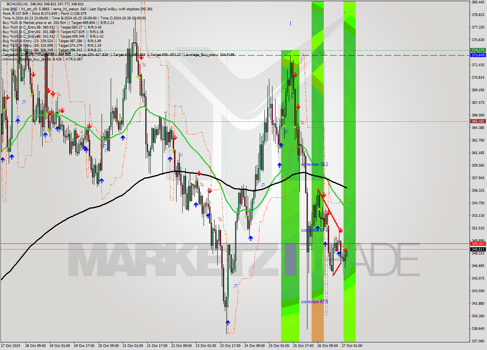Click the '25 Oct 01:00' time label
Viewport: 487px width, 350px height.
pos(279,346)
